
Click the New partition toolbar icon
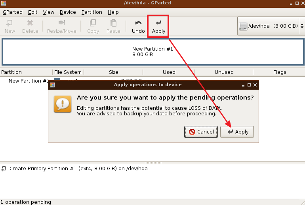click(10, 26)
